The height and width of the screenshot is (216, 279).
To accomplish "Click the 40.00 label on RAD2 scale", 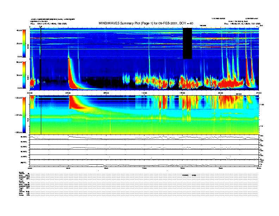I will point(19,30).
